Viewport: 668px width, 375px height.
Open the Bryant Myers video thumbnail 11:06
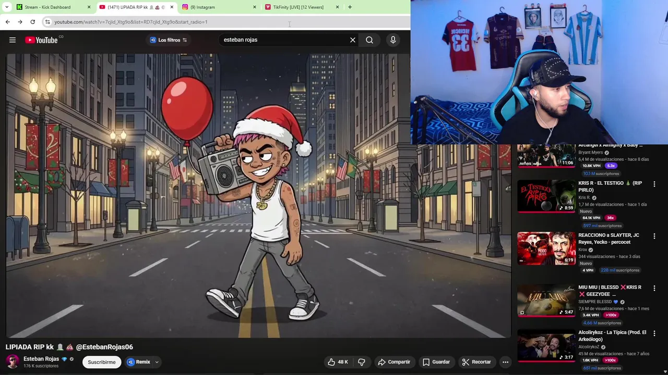546,156
